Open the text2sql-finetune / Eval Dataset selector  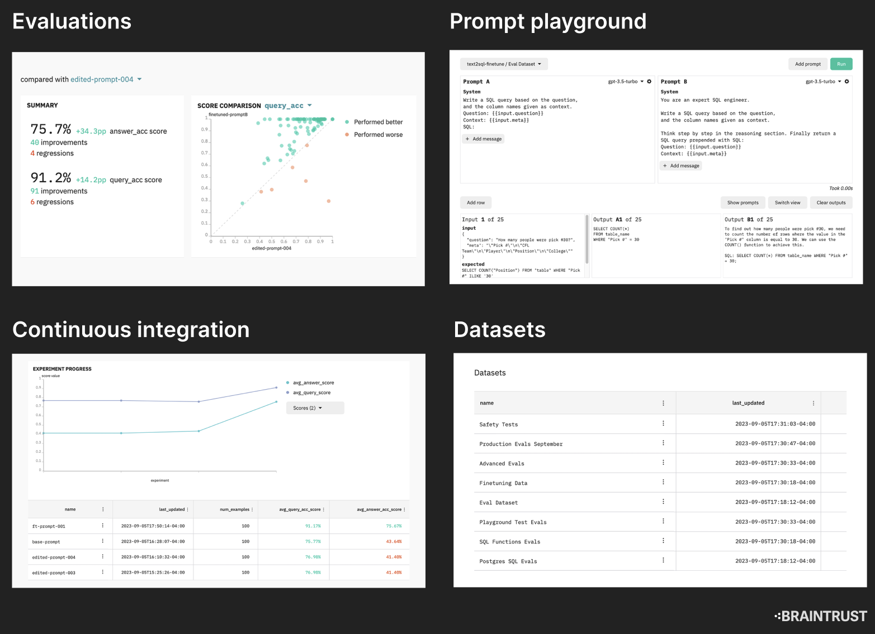(x=503, y=64)
